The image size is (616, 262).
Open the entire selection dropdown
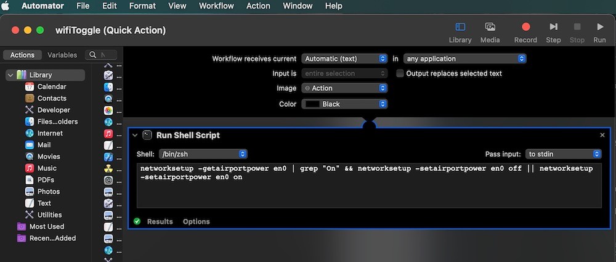point(344,73)
